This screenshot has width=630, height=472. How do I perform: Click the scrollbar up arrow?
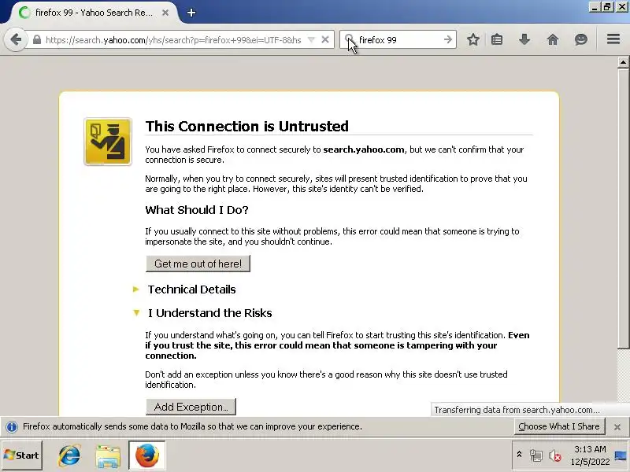click(x=623, y=62)
